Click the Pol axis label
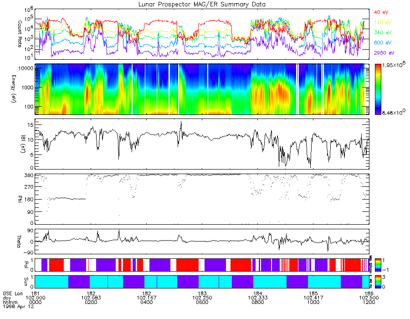 [x=26, y=265]
